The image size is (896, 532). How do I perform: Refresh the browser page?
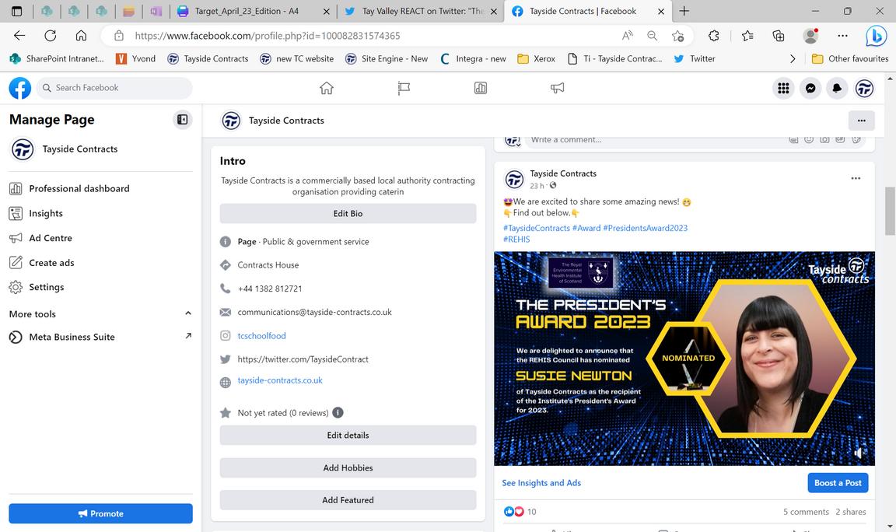51,36
